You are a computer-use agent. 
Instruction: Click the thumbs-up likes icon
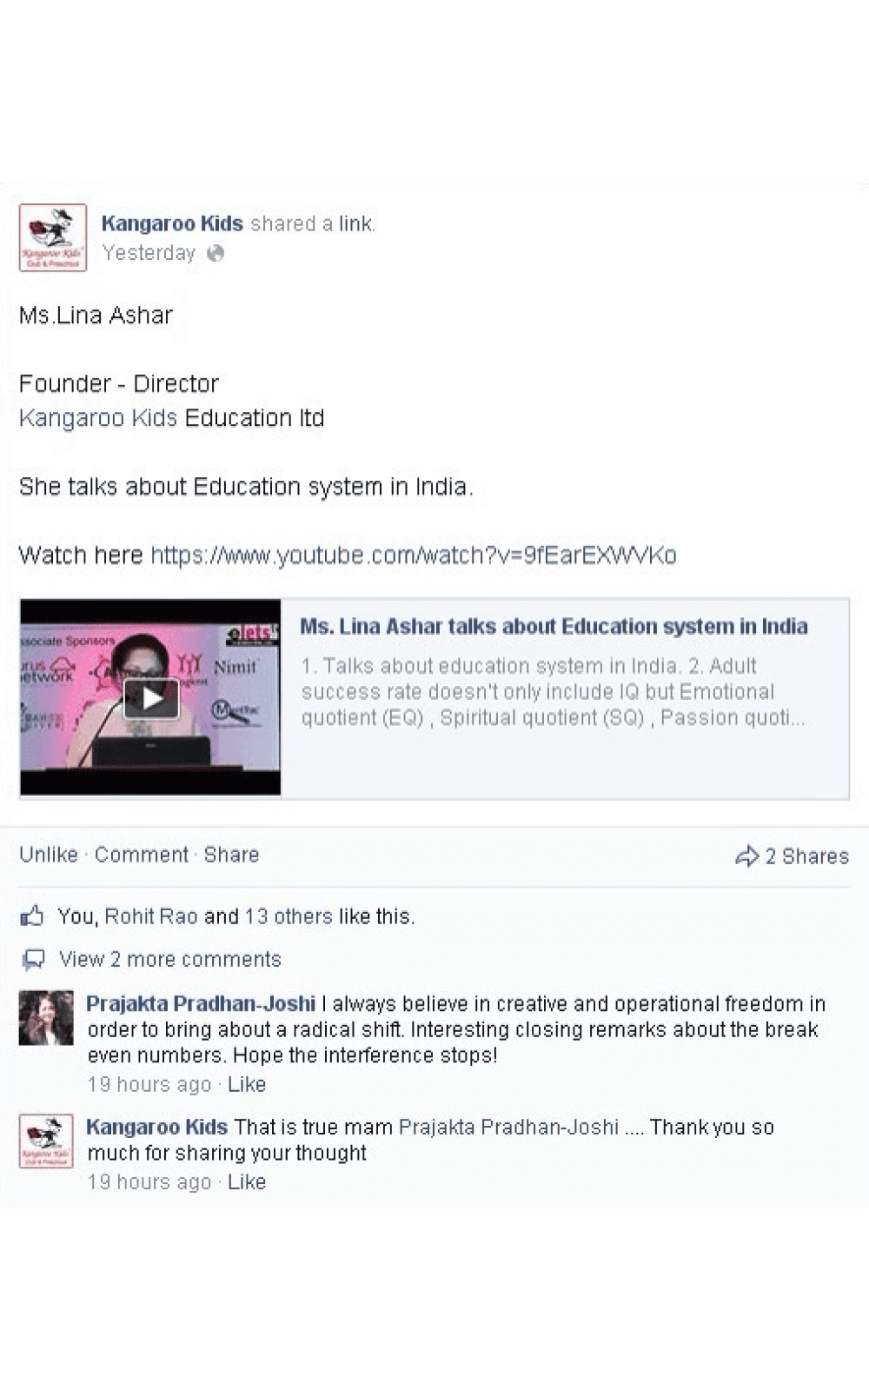click(32, 915)
